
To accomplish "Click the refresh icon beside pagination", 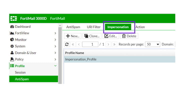I will [x=67, y=44].
